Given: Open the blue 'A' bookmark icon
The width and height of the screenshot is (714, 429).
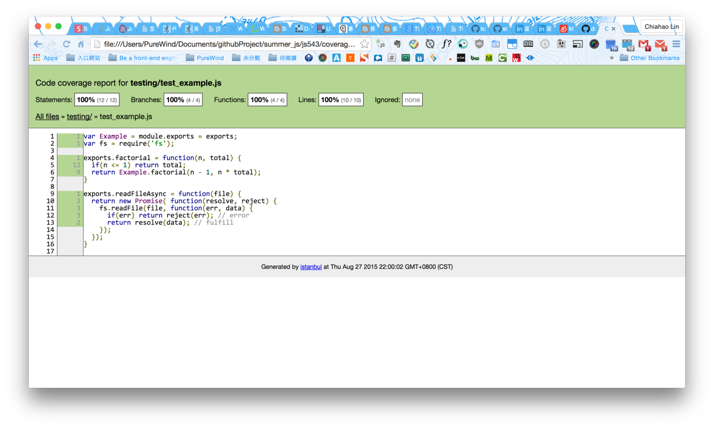Looking at the screenshot, I should pos(336,58).
